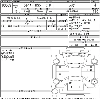
Task: Select the maker name シトロエン
Action: [x=28, y=5]
